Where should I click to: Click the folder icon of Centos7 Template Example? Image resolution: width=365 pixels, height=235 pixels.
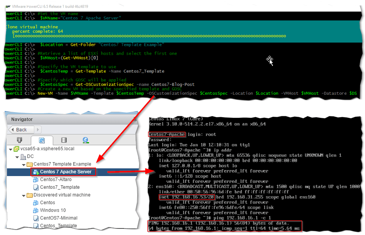click(x=30, y=164)
